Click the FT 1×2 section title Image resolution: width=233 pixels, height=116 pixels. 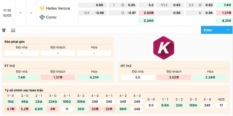[x=10, y=66]
